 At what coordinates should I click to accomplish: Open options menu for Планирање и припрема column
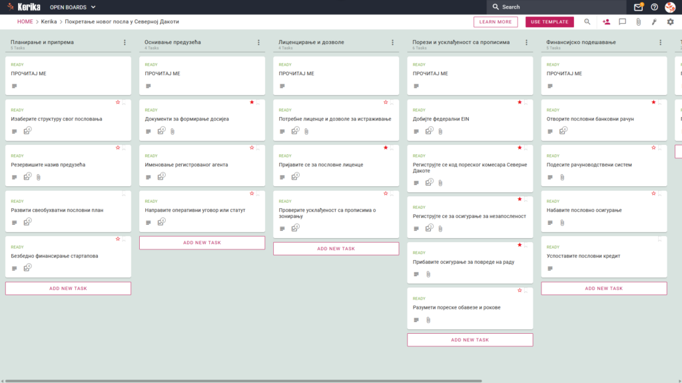[x=125, y=43]
